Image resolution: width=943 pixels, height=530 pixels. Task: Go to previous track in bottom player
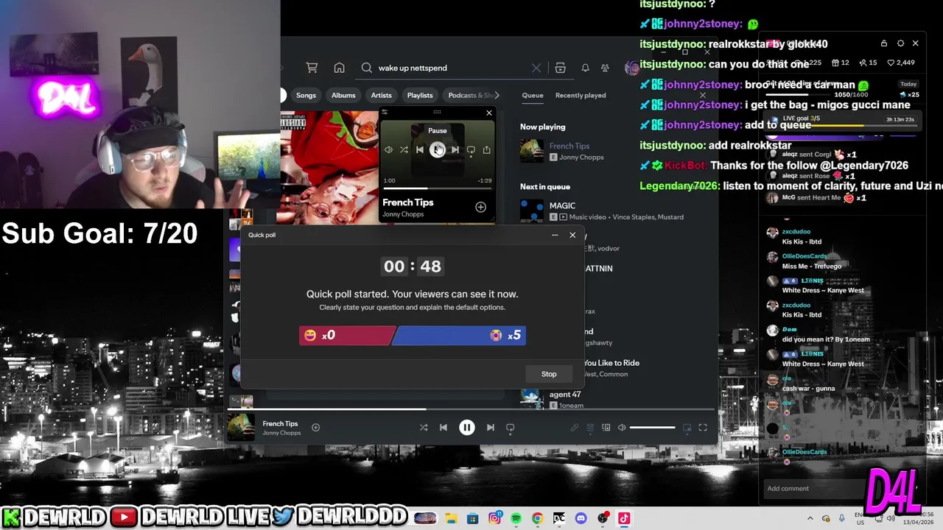443,427
